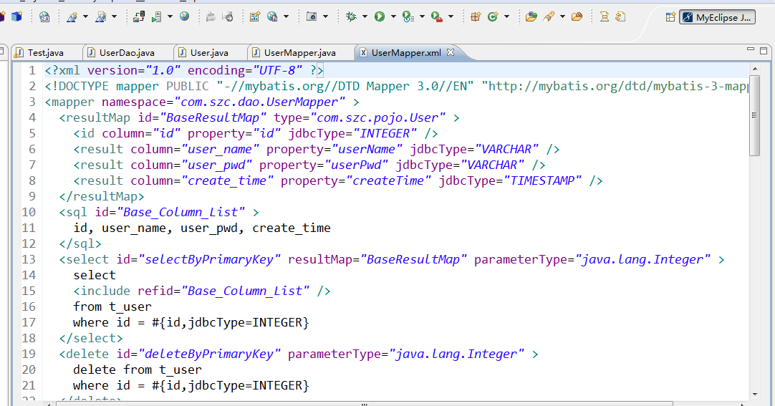Click the Debug bug icon
Image resolution: width=775 pixels, height=406 pixels.
click(351, 16)
